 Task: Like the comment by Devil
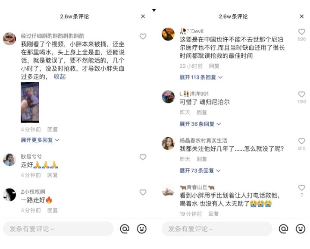coord(301,32)
